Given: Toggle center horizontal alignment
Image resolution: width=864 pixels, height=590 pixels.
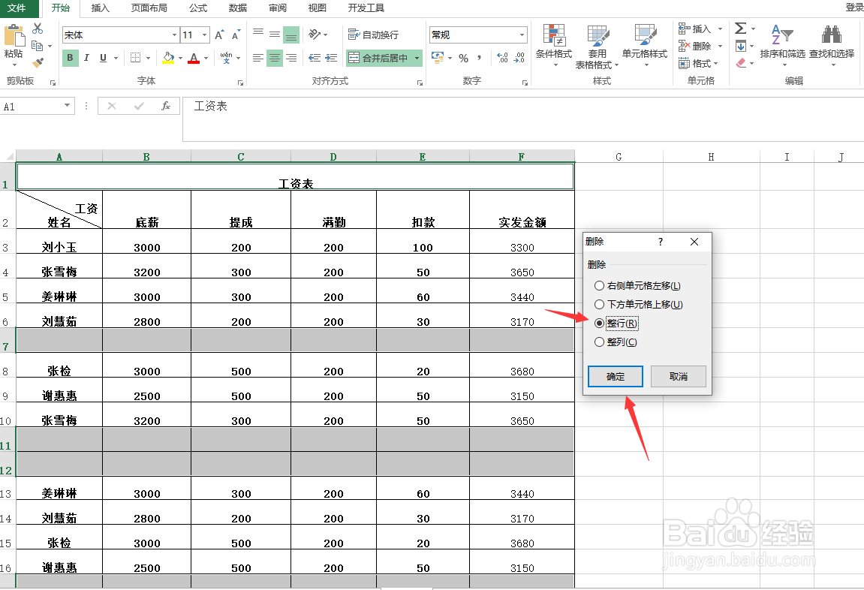Looking at the screenshot, I should point(275,58).
